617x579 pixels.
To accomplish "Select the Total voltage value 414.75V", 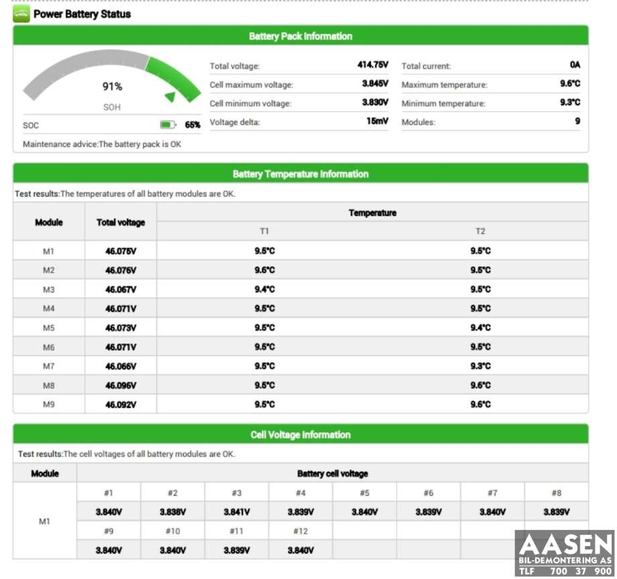I will pyautogui.click(x=373, y=65).
